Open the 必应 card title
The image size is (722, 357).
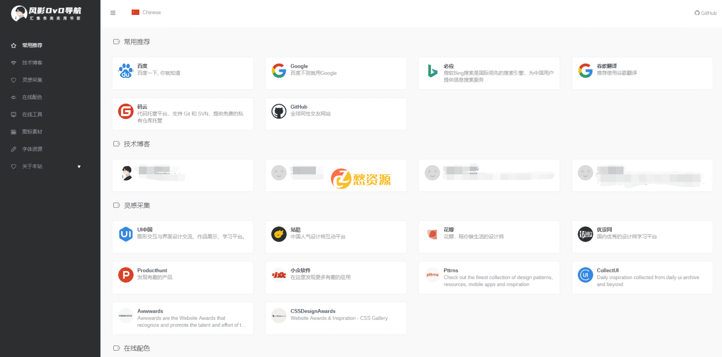click(449, 66)
